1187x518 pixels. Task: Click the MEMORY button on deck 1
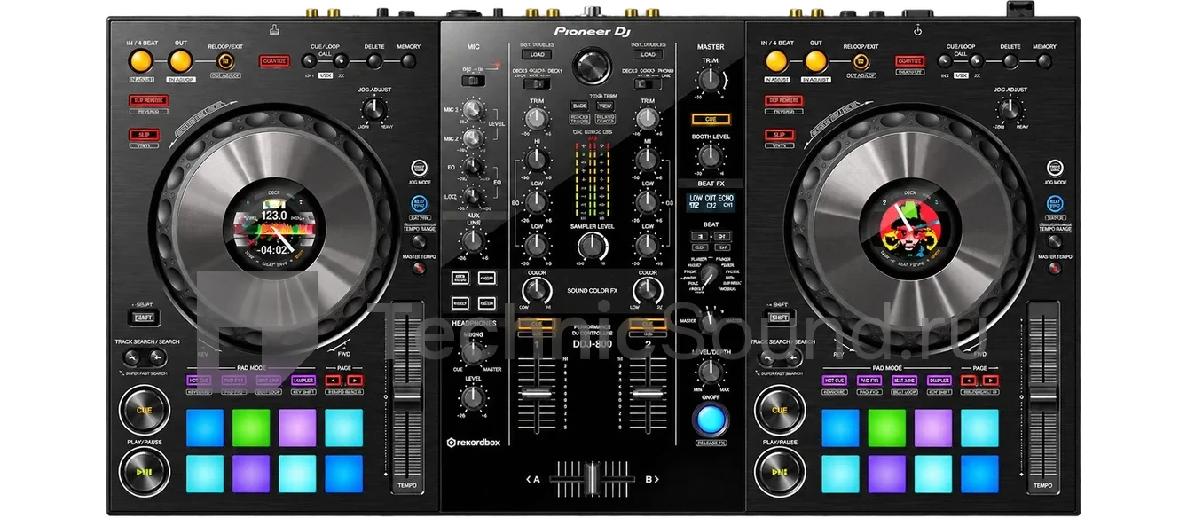[x=409, y=61]
